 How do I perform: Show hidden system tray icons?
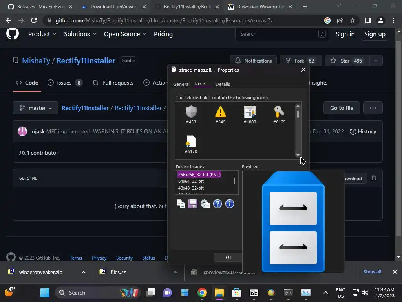(x=325, y=293)
